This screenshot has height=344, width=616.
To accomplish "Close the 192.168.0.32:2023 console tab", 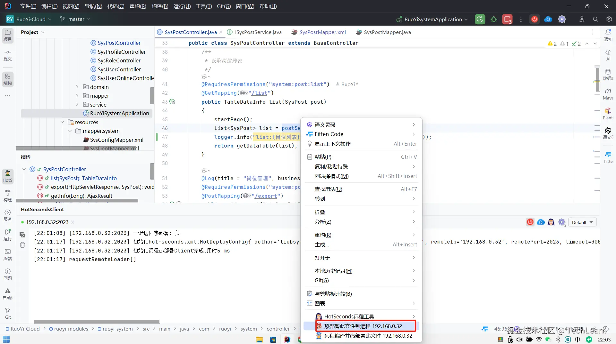I will click(73, 222).
